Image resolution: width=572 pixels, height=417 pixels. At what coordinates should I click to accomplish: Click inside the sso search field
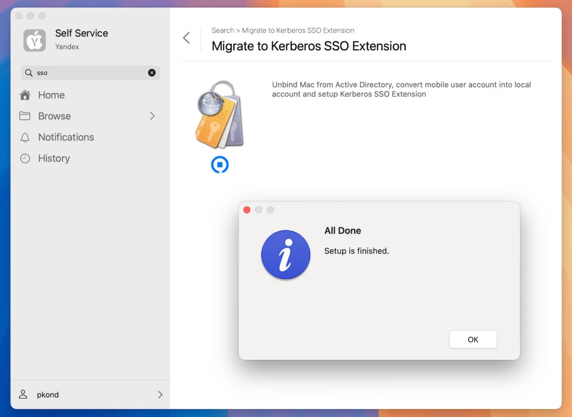point(86,73)
